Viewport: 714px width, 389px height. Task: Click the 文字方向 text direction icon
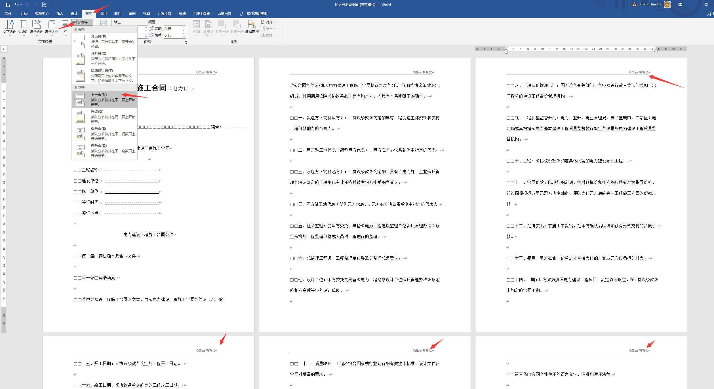pyautogui.click(x=9, y=28)
